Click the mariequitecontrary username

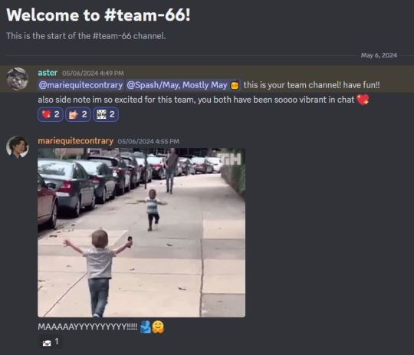(x=75, y=141)
